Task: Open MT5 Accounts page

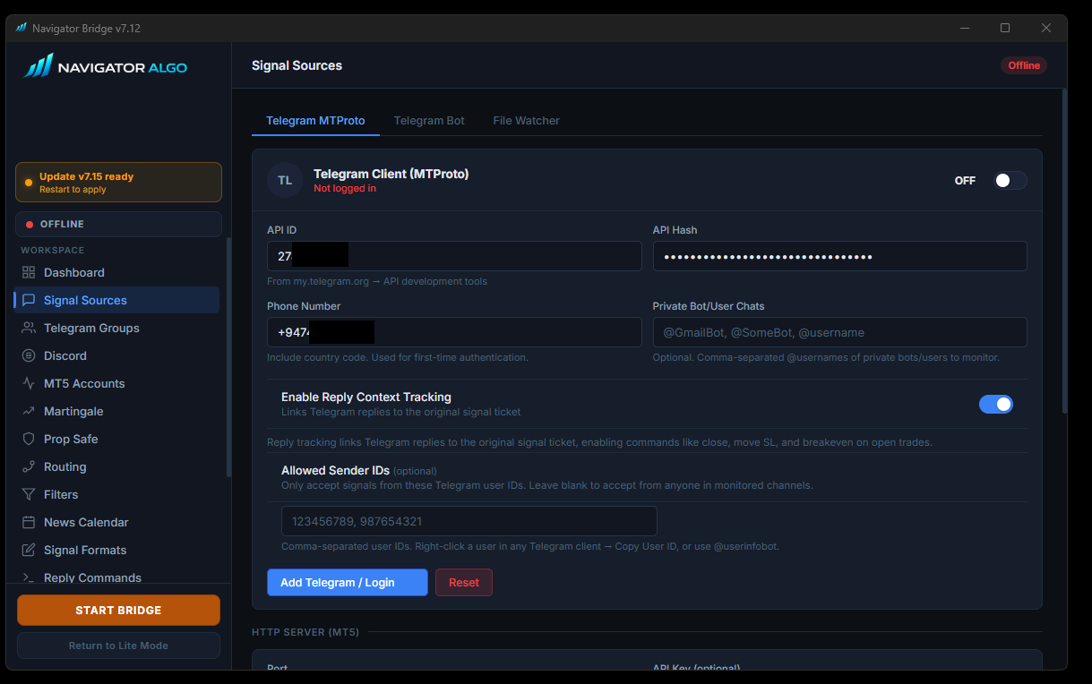Action: (117, 383)
